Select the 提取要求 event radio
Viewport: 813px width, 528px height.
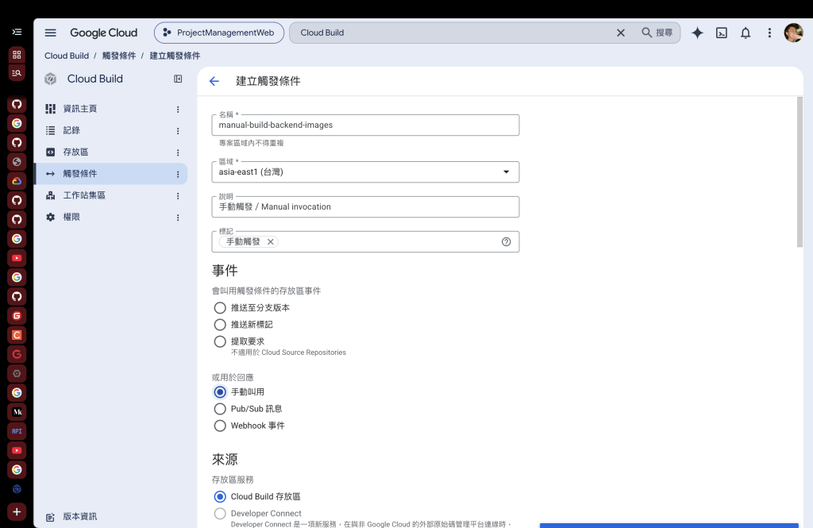click(220, 341)
